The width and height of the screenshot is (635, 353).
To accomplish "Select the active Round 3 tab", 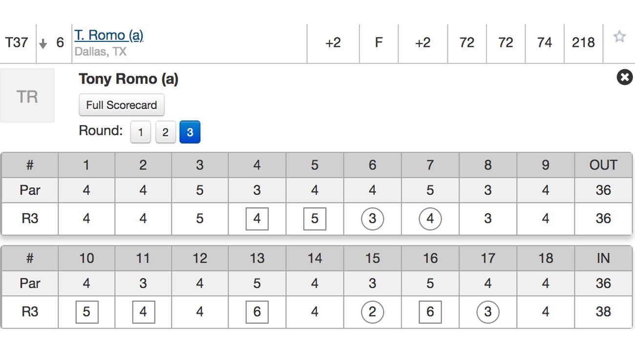I will [190, 132].
